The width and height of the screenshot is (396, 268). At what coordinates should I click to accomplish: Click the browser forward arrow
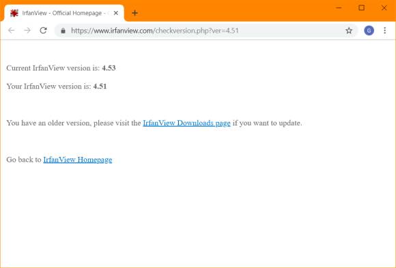pos(27,31)
